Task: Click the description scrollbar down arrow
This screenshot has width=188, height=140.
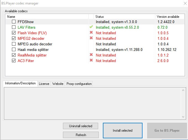Action: 183,117
